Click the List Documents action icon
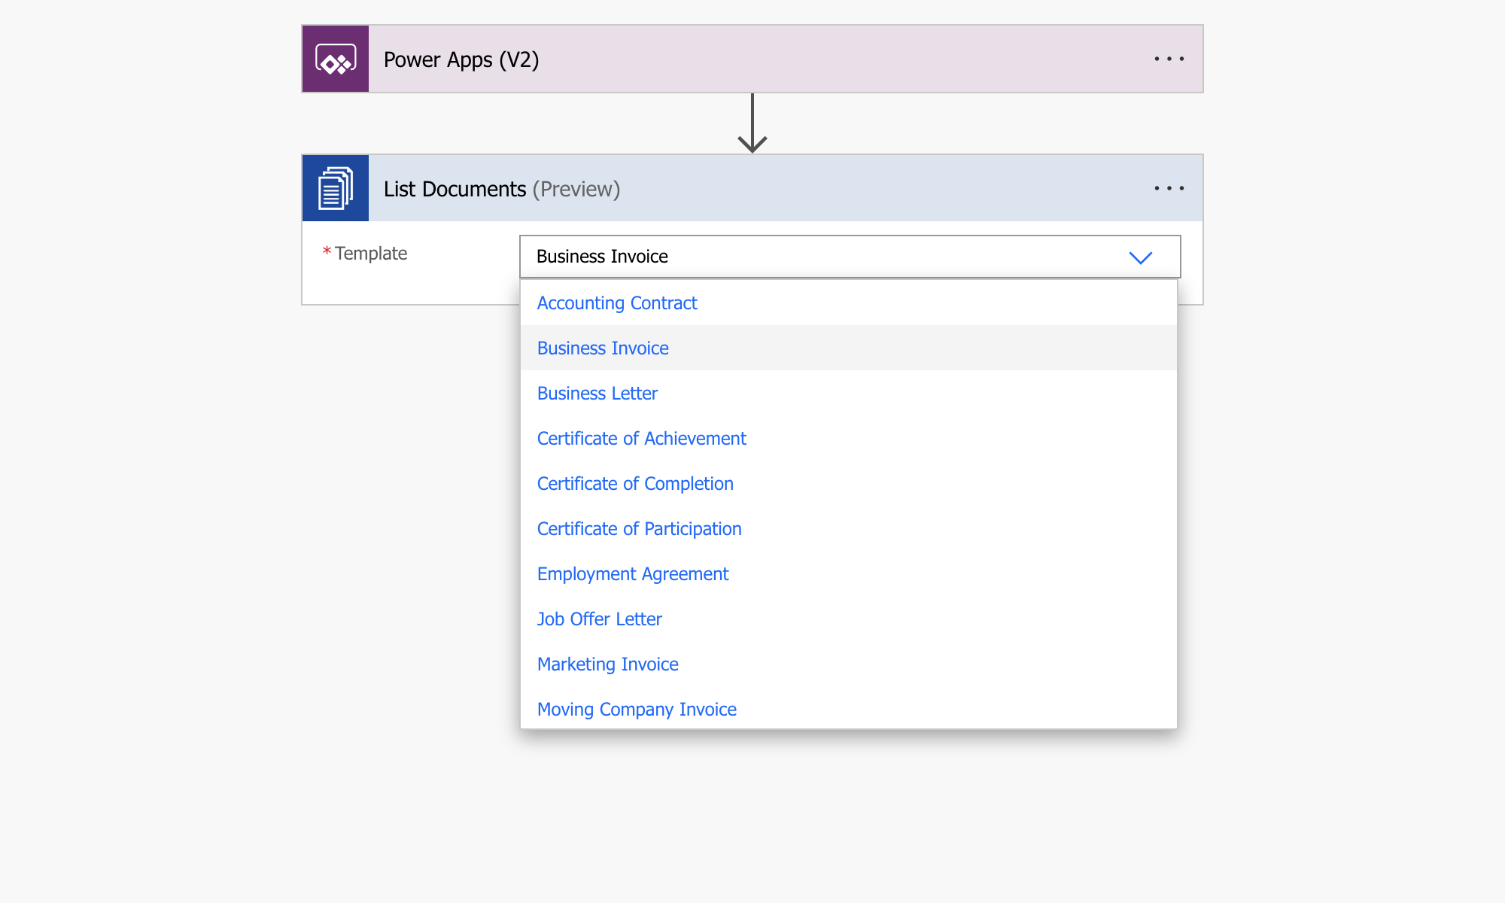The width and height of the screenshot is (1505, 903). (x=335, y=188)
